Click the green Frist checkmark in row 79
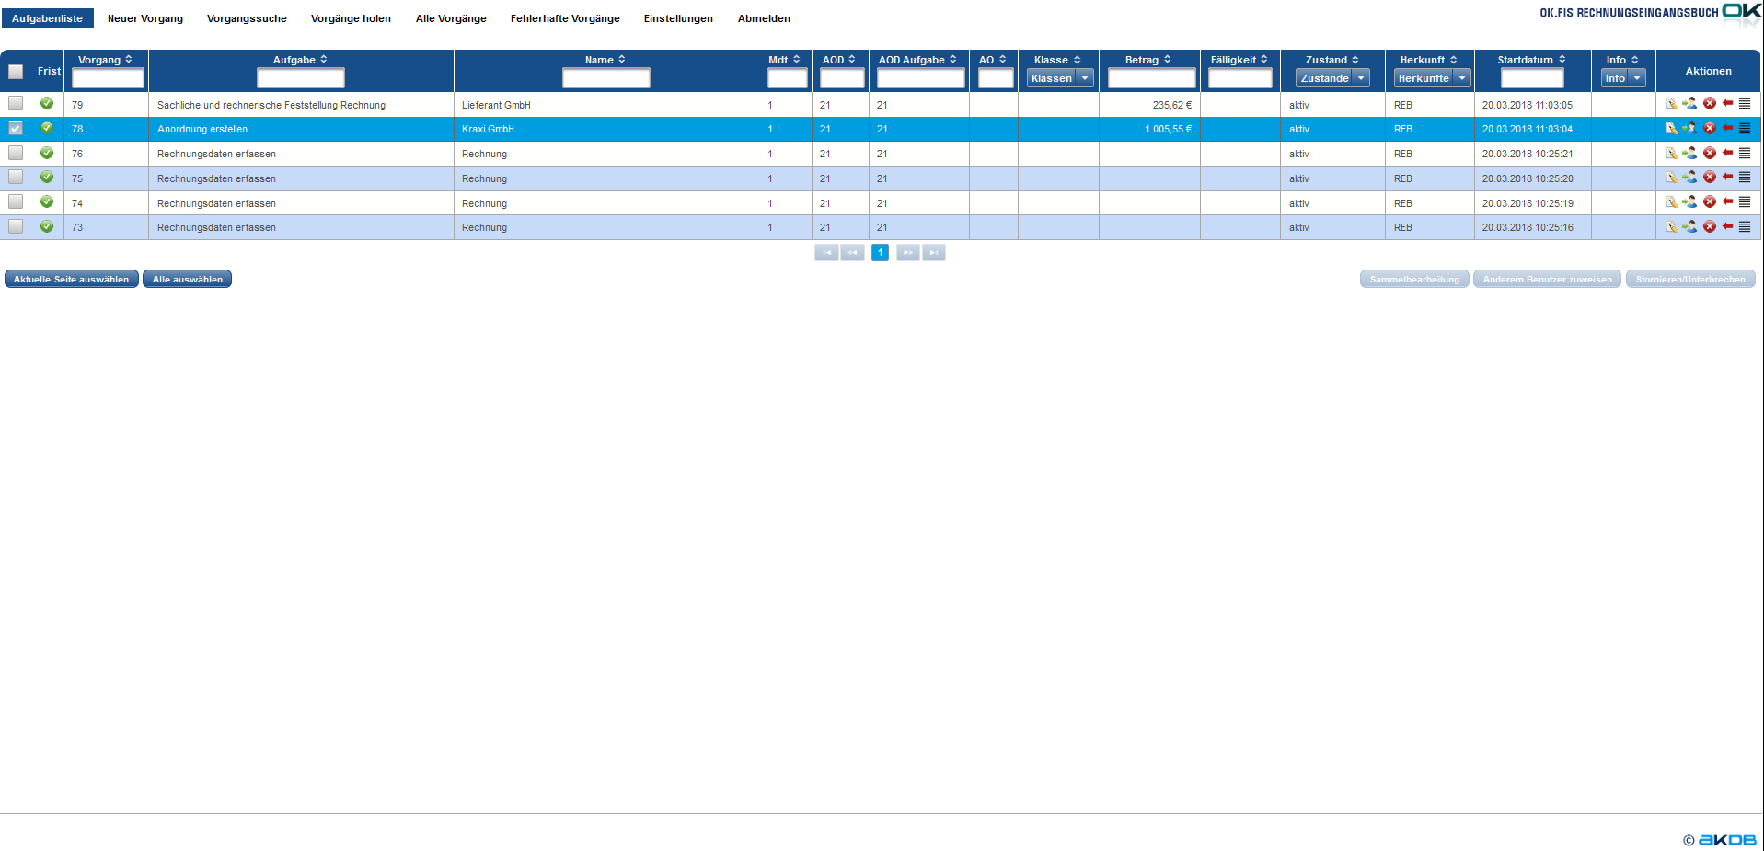The height and width of the screenshot is (851, 1764). pyautogui.click(x=47, y=104)
